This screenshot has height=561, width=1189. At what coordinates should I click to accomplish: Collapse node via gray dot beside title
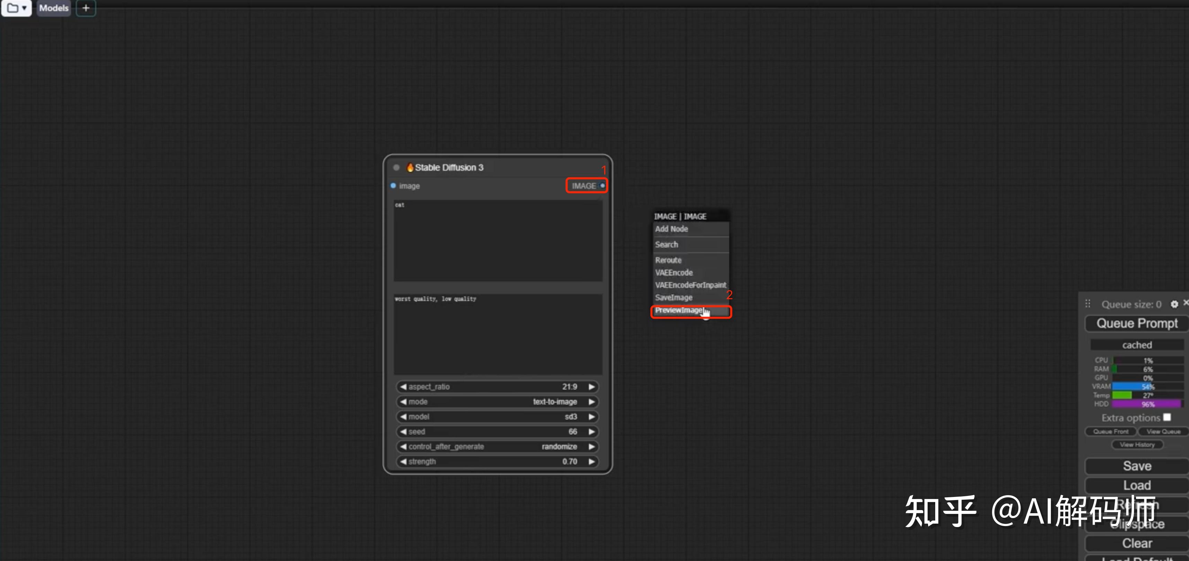coord(396,168)
